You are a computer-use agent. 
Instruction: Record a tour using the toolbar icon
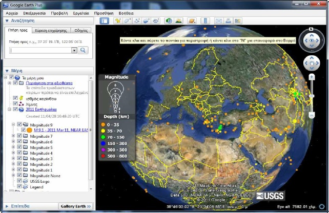[x=156, y=21]
